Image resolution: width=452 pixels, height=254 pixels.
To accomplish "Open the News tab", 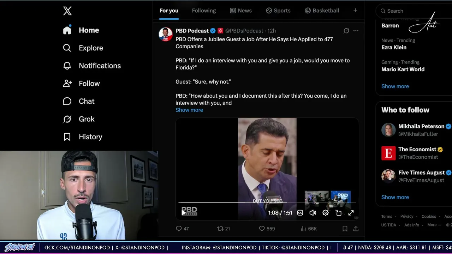I will tap(241, 11).
